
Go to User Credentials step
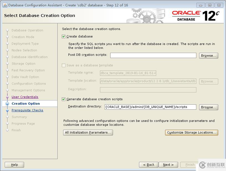pos(25,97)
